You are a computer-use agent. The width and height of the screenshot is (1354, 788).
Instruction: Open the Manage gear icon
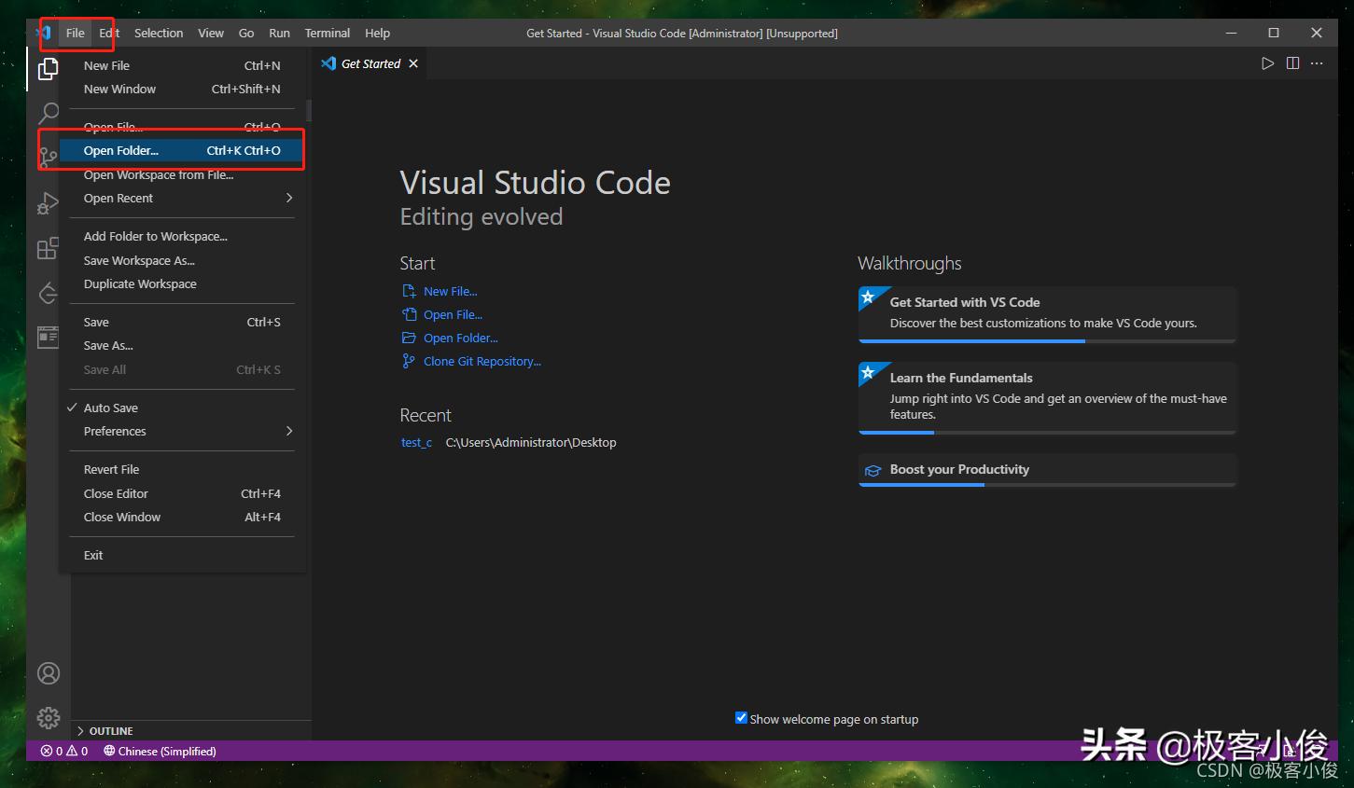(x=48, y=717)
